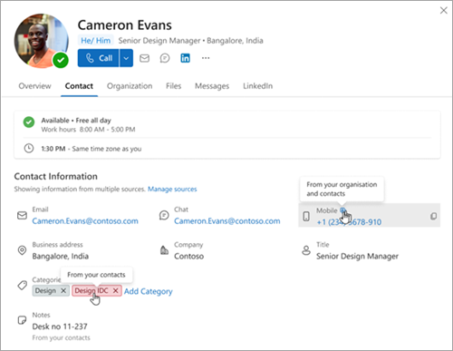Click 'Senior Design Manager' under Title

pyautogui.click(x=357, y=257)
